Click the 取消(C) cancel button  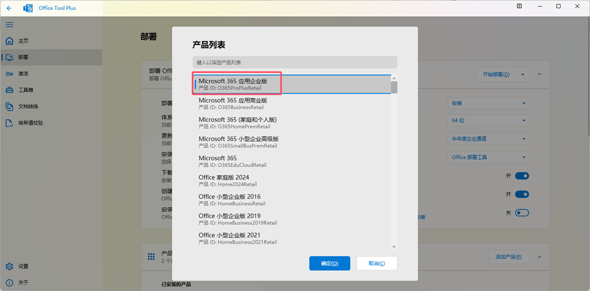pos(377,263)
